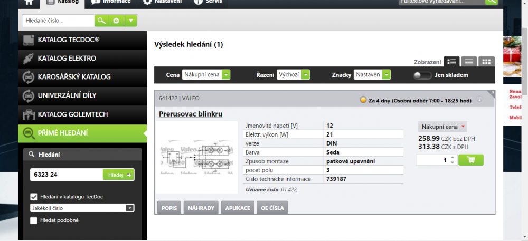The width and height of the screenshot is (528, 241).
Task: Select compact lines view icon
Action: tap(469, 62)
